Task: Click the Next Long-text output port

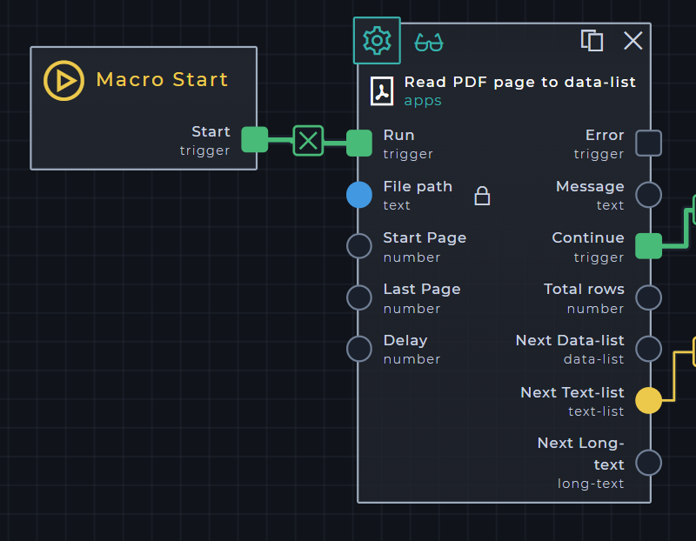Action: 648,462
